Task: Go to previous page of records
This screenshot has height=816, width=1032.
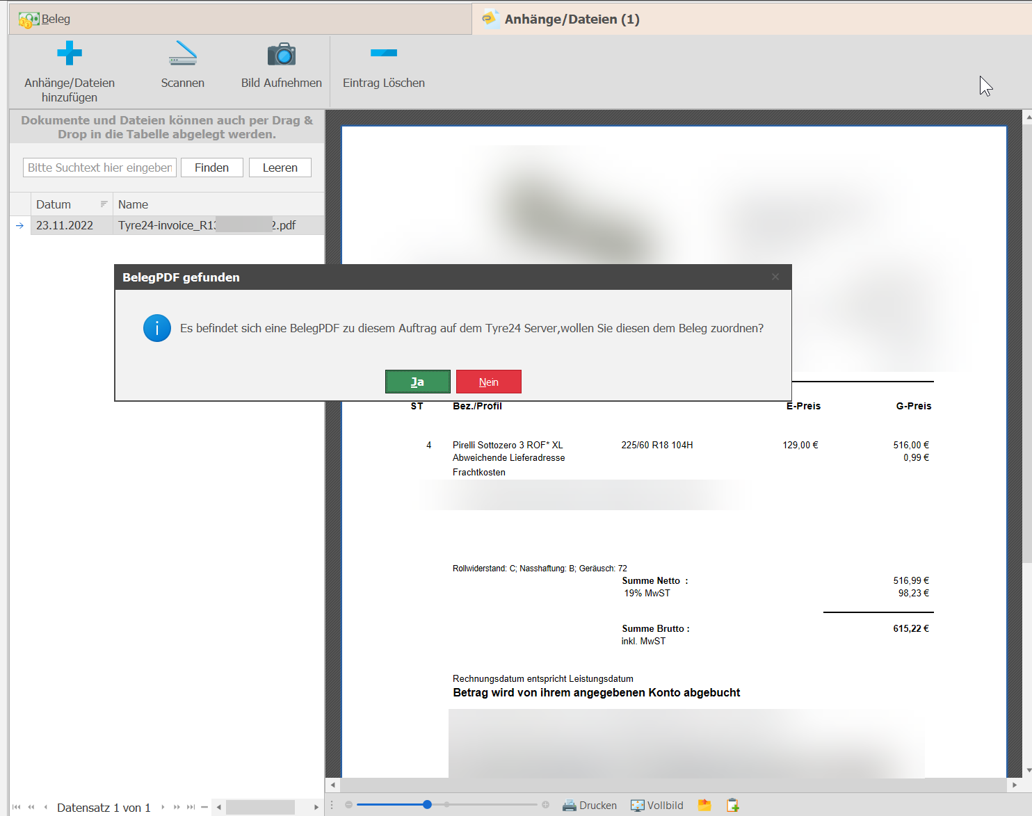Action: (x=31, y=807)
